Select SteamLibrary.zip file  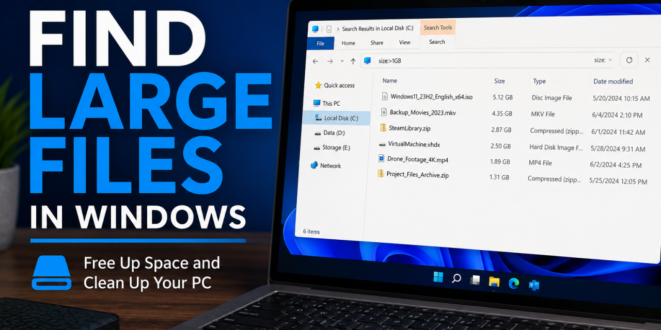tap(410, 128)
